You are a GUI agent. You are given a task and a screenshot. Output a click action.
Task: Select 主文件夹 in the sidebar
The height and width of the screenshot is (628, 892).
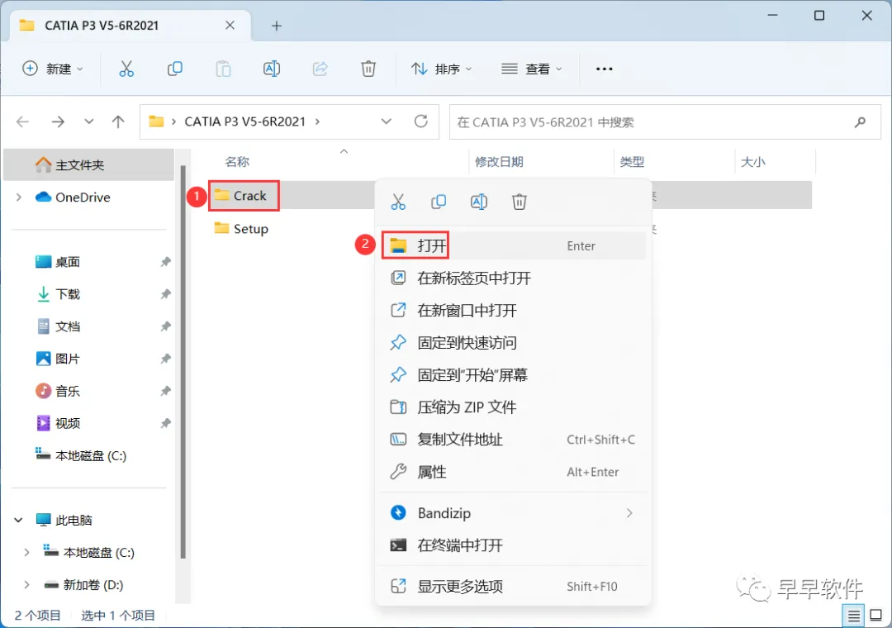pyautogui.click(x=88, y=164)
